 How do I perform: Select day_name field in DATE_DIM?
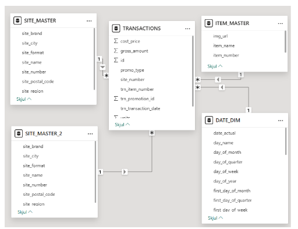[223, 143]
